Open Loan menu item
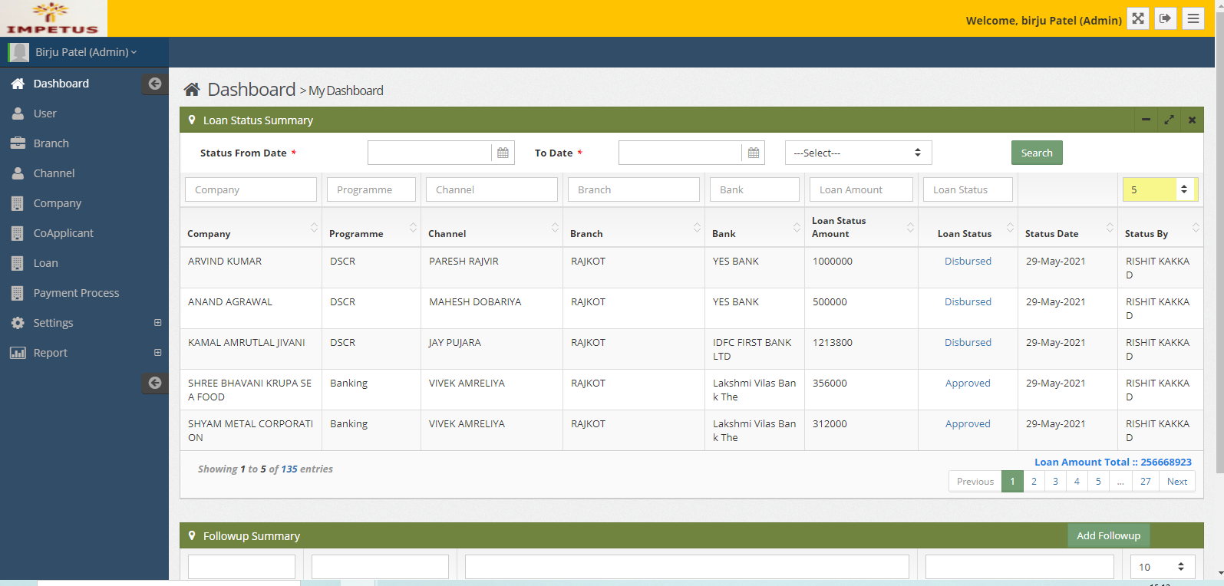 (x=46, y=263)
